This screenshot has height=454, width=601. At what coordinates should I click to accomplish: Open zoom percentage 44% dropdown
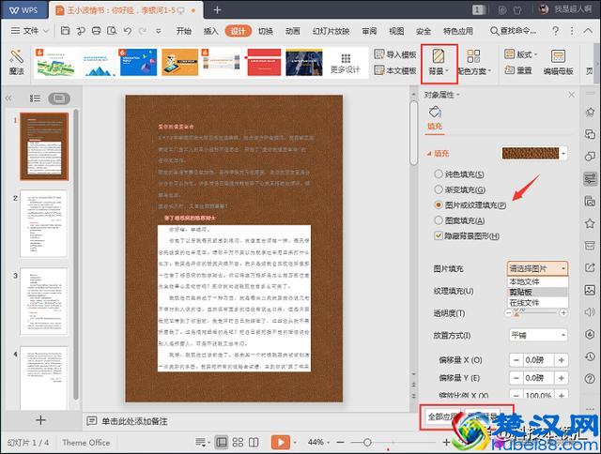click(x=319, y=442)
